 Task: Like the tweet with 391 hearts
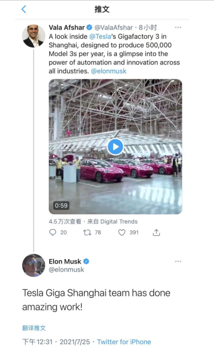point(122,232)
